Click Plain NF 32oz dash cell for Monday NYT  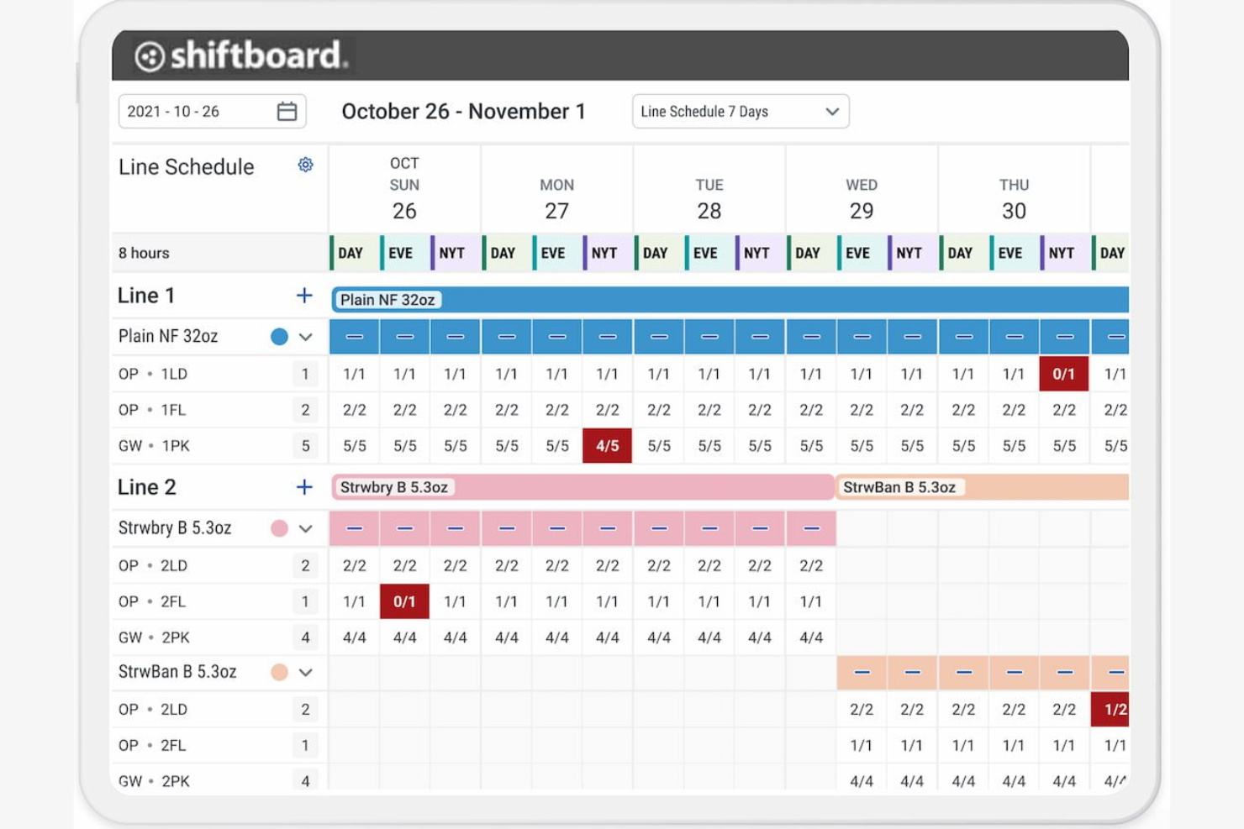click(607, 337)
